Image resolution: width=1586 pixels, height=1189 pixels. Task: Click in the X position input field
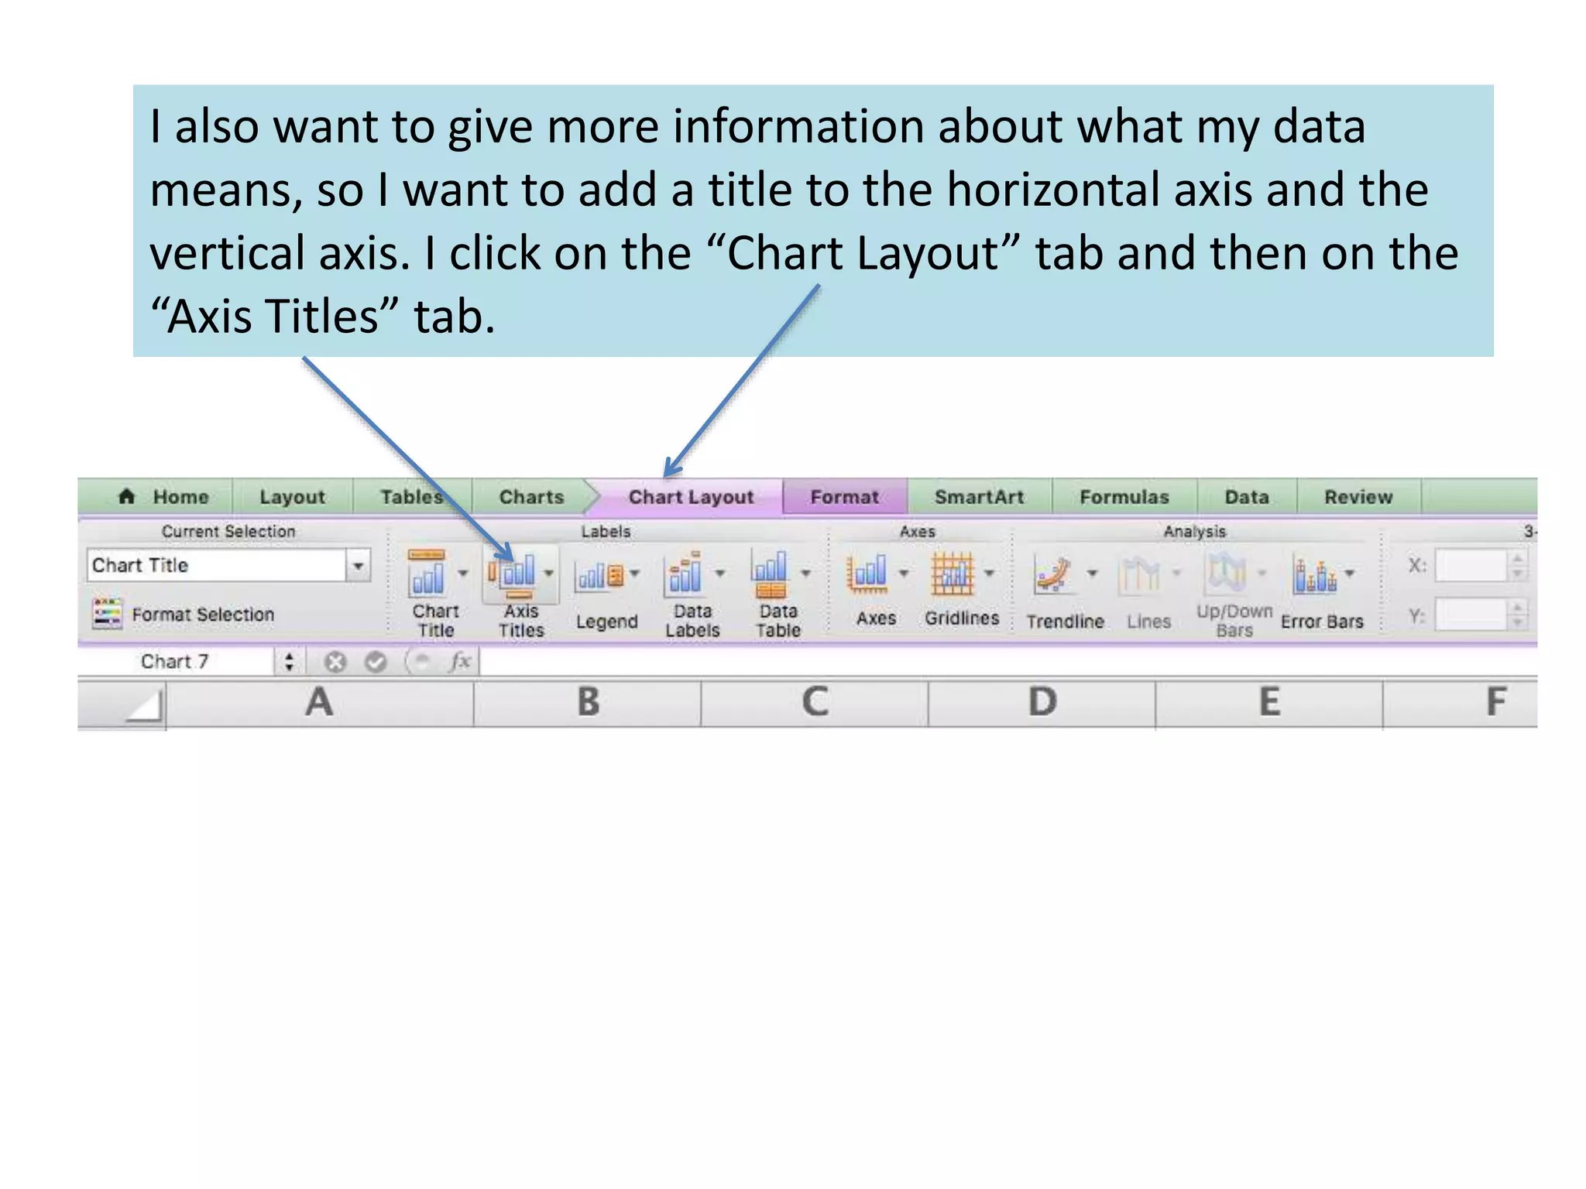pos(1470,566)
